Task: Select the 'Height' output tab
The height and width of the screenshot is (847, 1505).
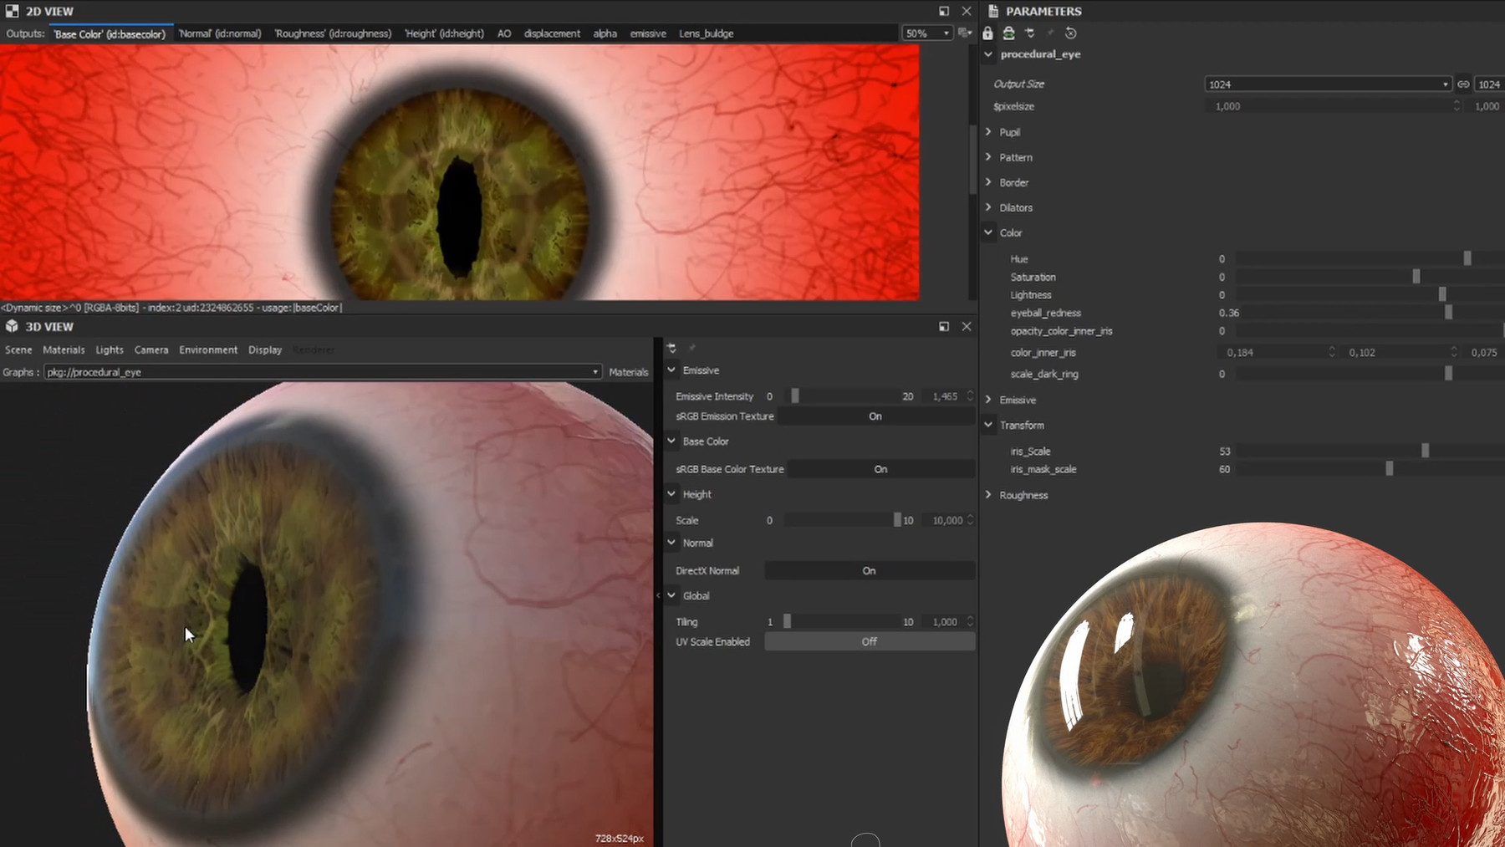Action: [444, 33]
